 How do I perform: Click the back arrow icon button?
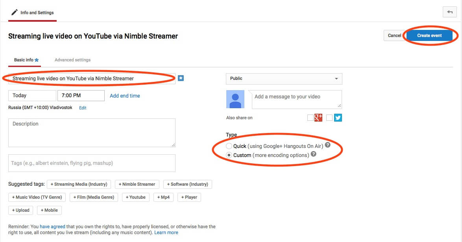coord(450,12)
